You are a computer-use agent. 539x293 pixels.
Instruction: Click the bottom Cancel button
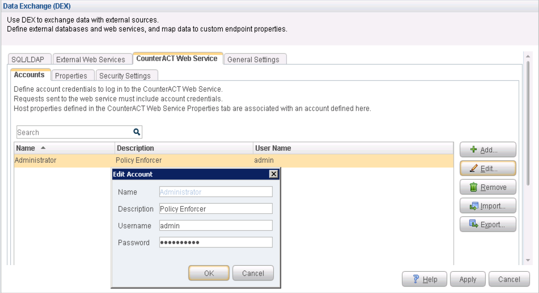(509, 279)
